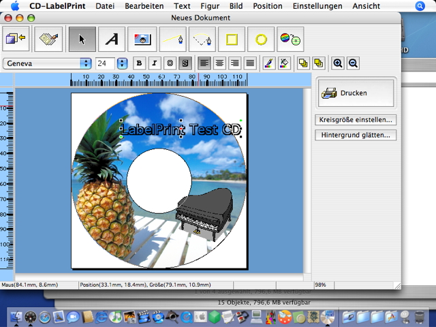436x327 pixels.
Task: Open the templates and design icon
Action: (48, 40)
